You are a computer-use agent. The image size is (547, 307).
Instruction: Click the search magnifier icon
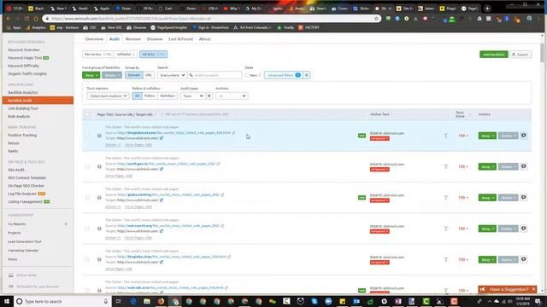[191, 75]
